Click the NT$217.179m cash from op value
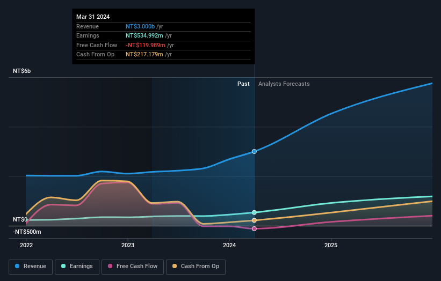 144,55
